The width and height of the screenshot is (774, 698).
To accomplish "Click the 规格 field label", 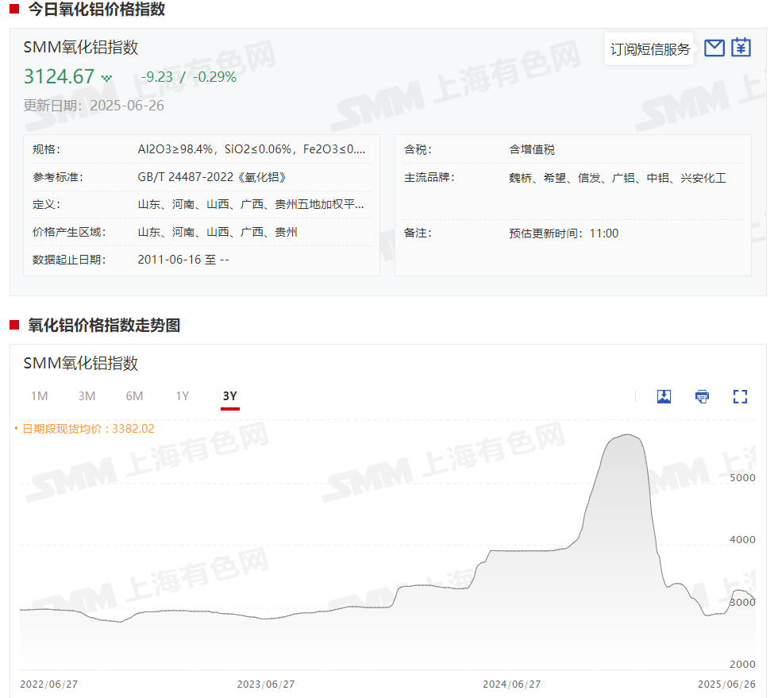I will click(x=46, y=149).
